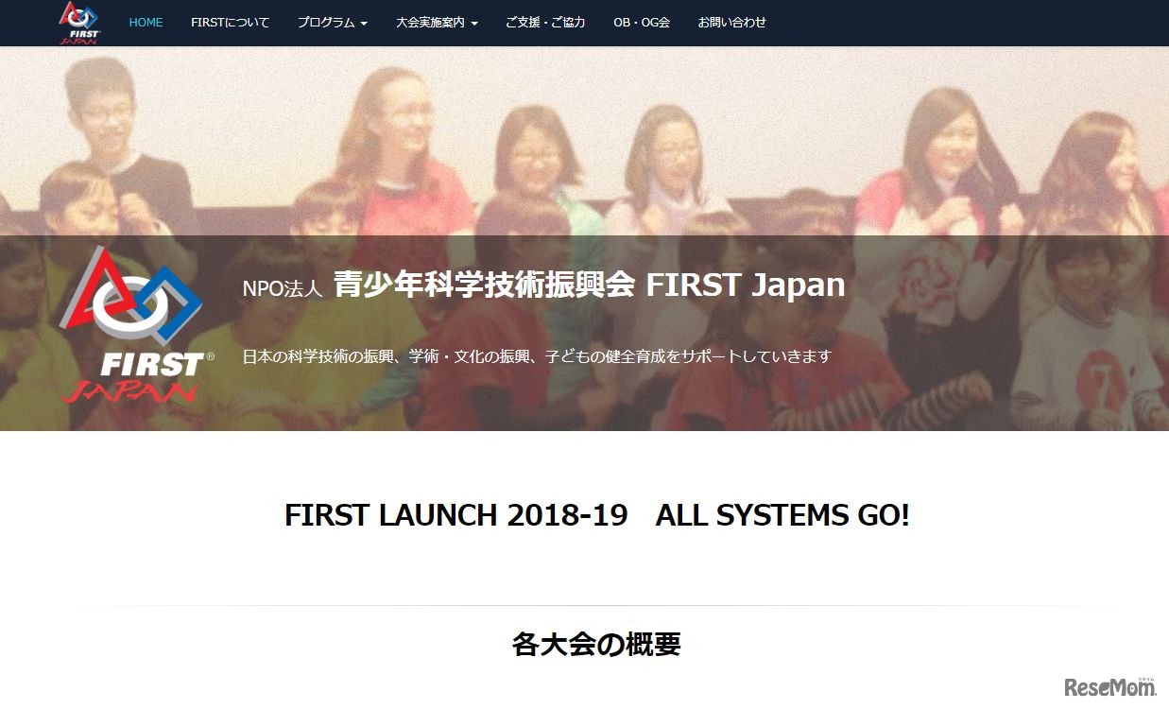1169x709 pixels.
Task: Click the red JAPAN text in banner logo
Action: [130, 390]
